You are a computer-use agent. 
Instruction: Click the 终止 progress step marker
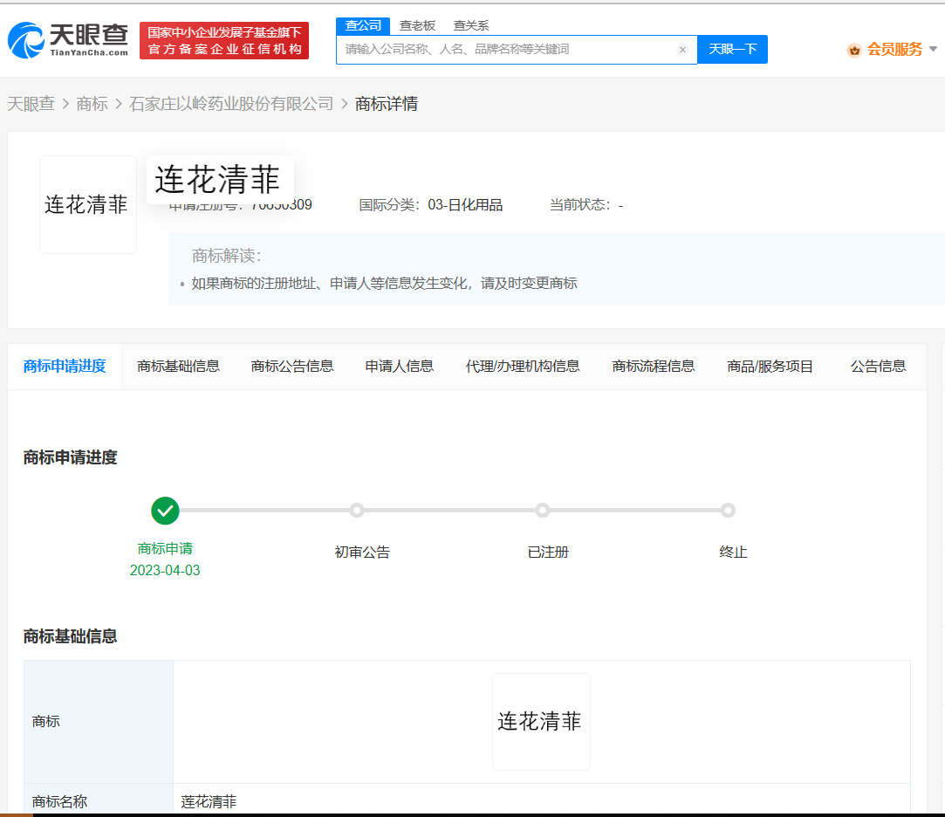coord(728,511)
